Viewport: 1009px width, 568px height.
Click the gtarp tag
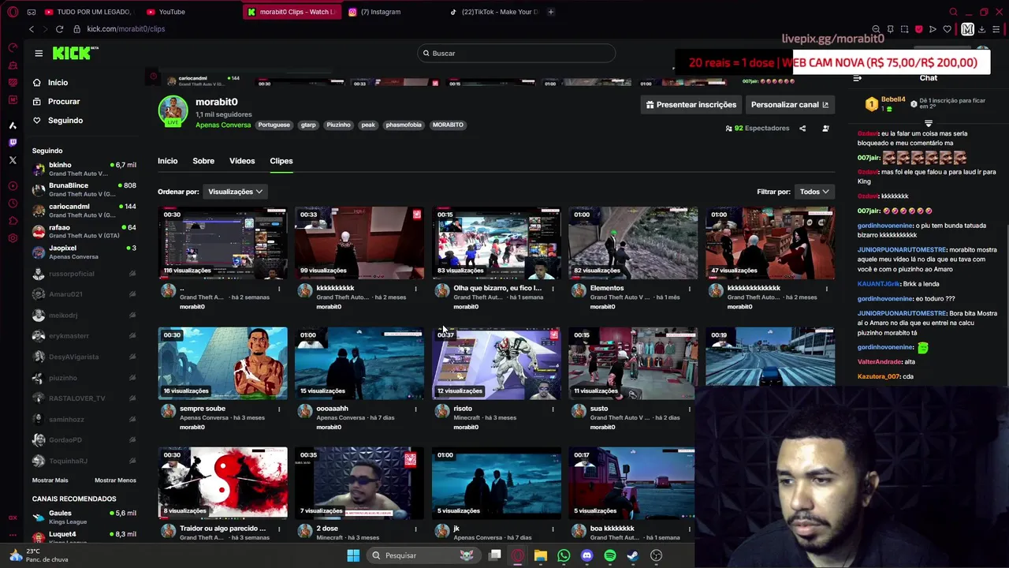click(308, 125)
